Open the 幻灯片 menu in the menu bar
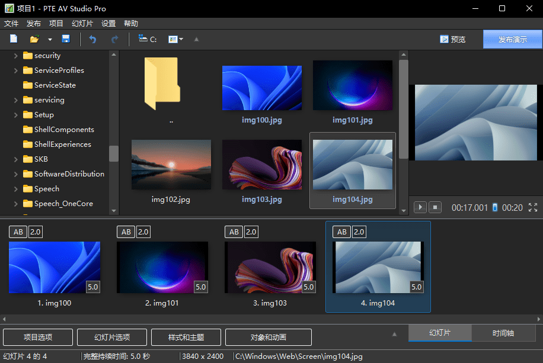The height and width of the screenshot is (363, 543). point(82,24)
